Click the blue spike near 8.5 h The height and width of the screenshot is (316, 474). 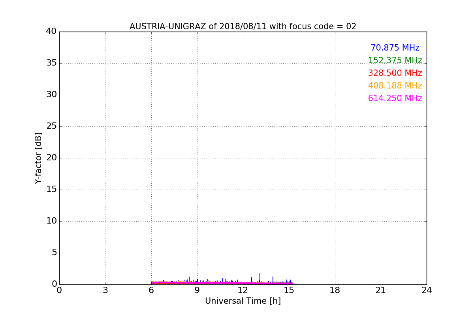[189, 280]
